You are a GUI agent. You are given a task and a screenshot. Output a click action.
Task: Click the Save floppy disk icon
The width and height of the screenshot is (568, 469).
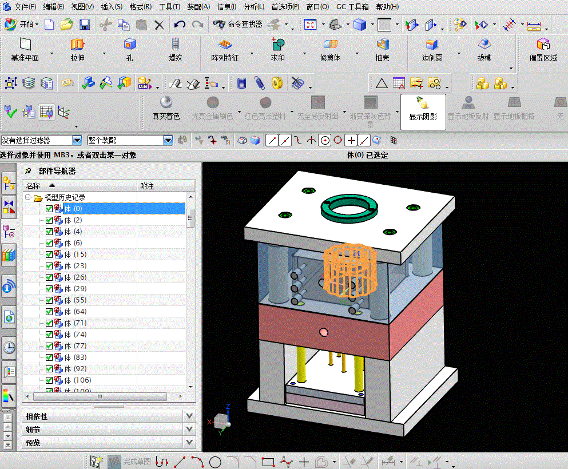(x=85, y=25)
